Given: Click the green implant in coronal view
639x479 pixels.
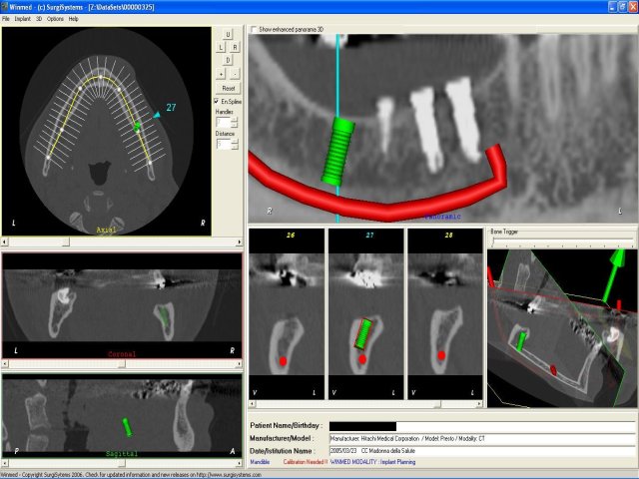Looking at the screenshot, I should pyautogui.click(x=164, y=315).
